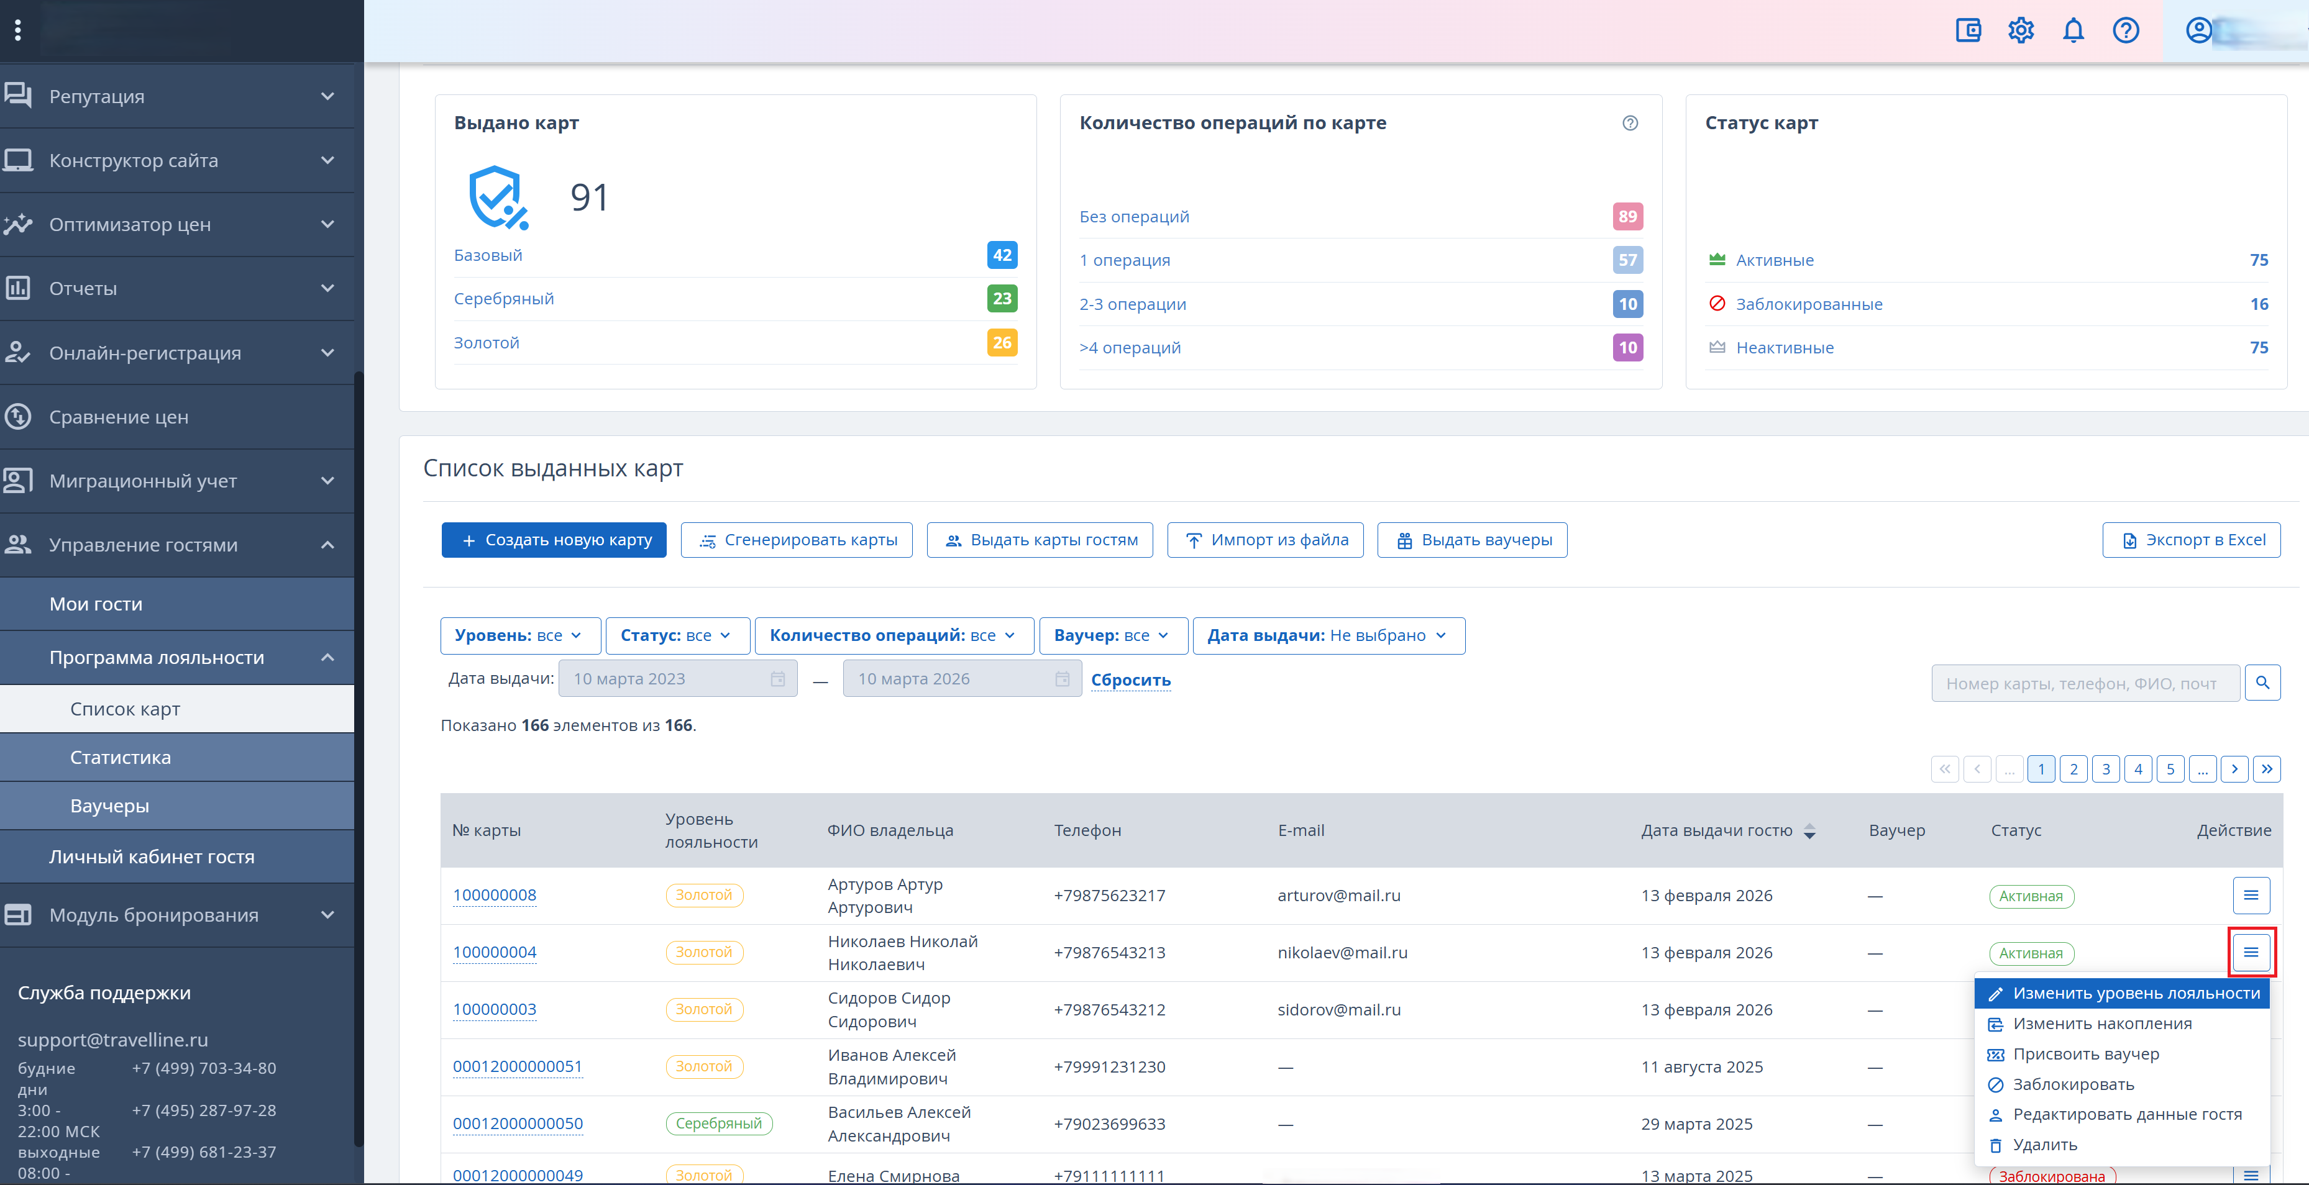The image size is (2309, 1185).
Task: Open the help question mark icon
Action: pos(2126,30)
